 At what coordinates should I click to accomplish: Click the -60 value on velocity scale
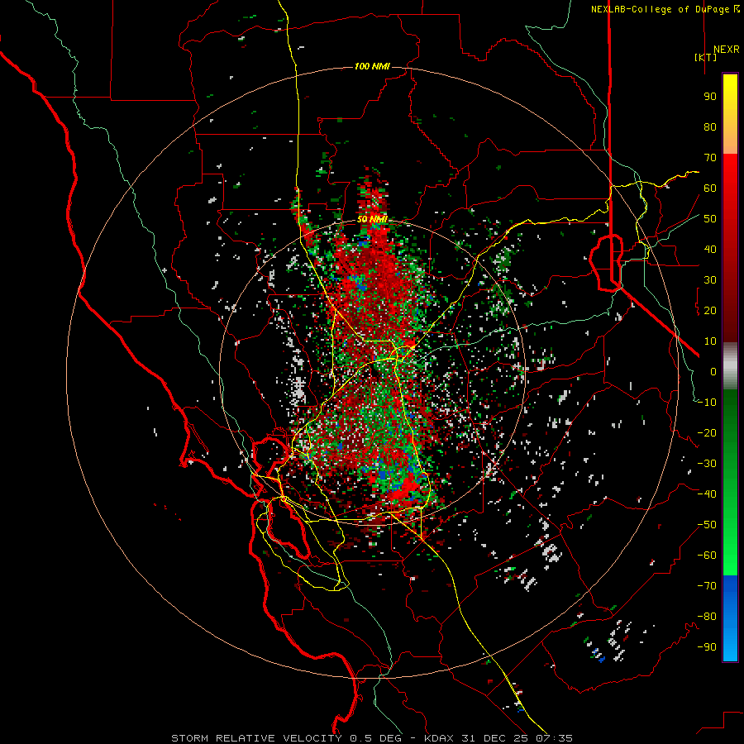707,556
